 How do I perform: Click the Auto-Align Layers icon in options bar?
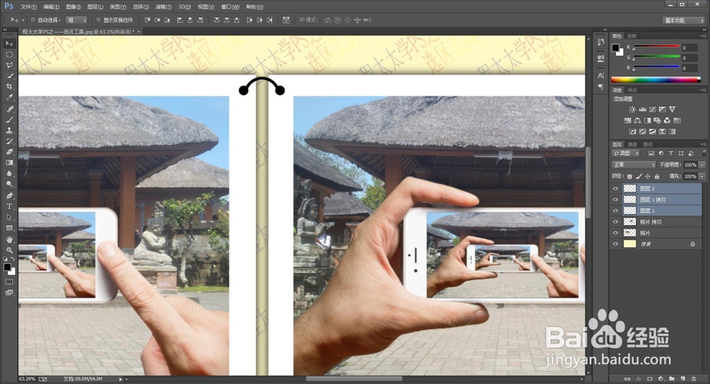286,20
